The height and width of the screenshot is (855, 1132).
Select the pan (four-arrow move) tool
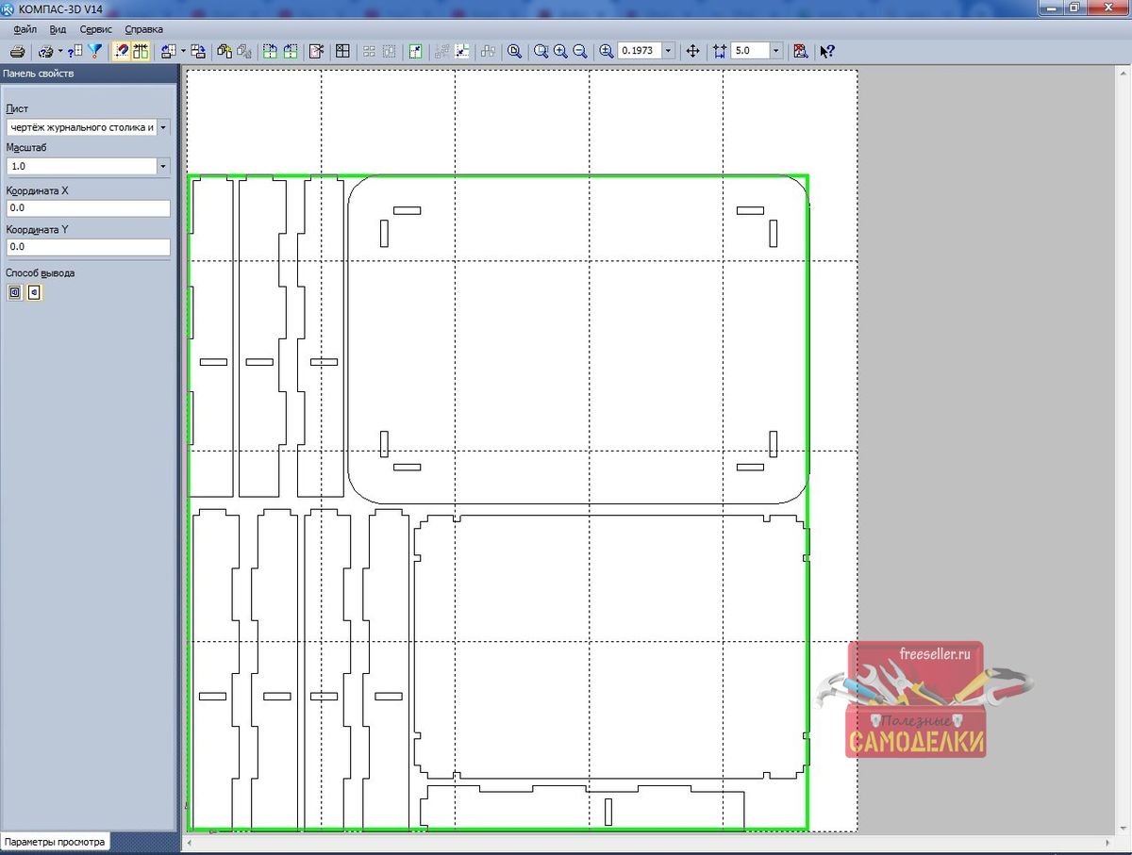(692, 51)
